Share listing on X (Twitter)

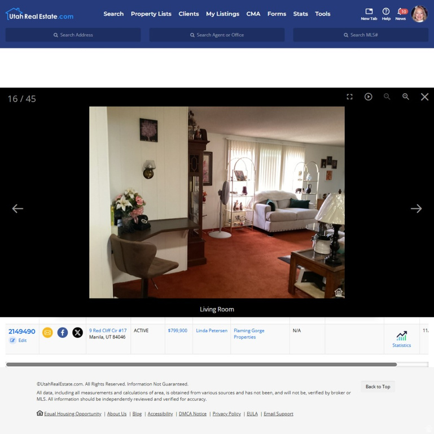77,332
